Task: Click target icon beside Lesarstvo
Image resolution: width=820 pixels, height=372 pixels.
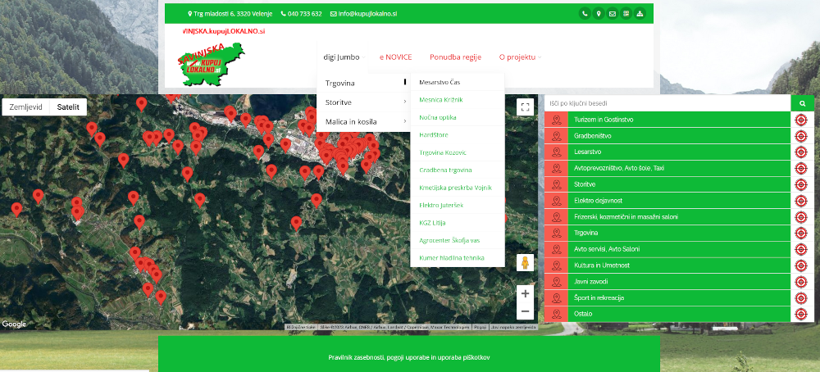Action: tap(800, 152)
